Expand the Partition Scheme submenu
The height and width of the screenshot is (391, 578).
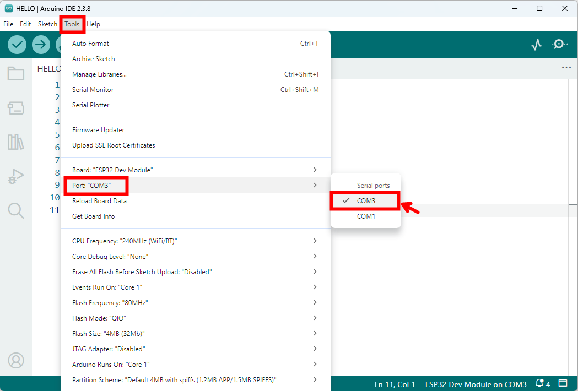click(x=196, y=380)
